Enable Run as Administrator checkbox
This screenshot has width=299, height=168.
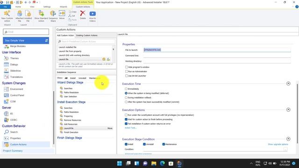coord(127,71)
